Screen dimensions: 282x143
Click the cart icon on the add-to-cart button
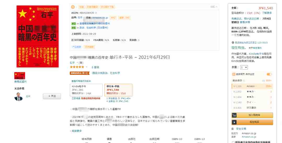pos(234,115)
